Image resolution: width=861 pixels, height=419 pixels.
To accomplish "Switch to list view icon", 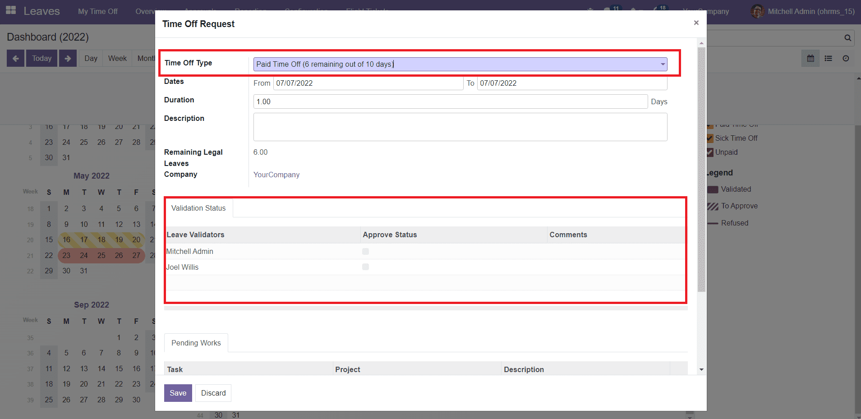I will (x=828, y=58).
